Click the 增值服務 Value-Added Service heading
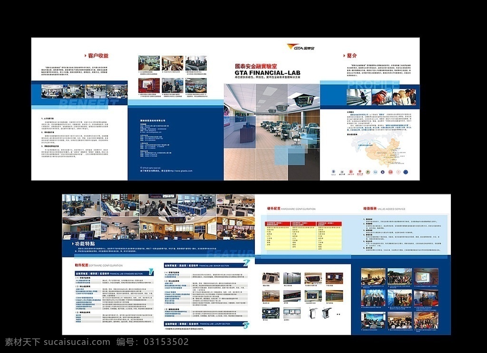This screenshot has width=487, height=353. coord(384,209)
